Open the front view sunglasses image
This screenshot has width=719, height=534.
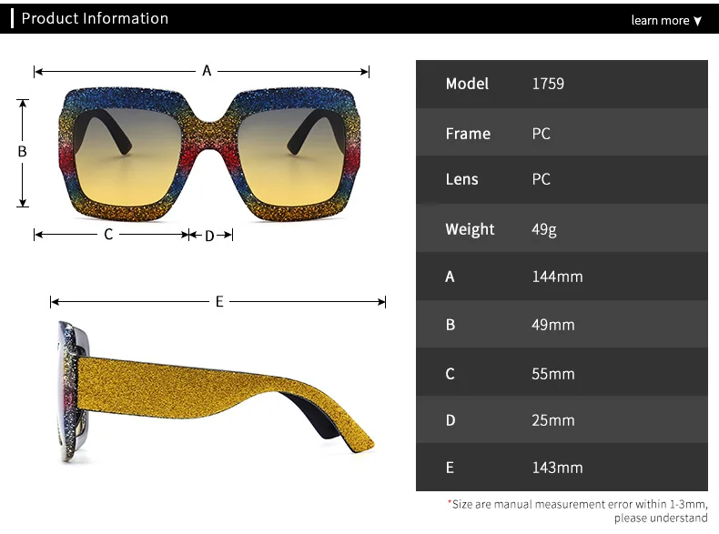click(209, 154)
